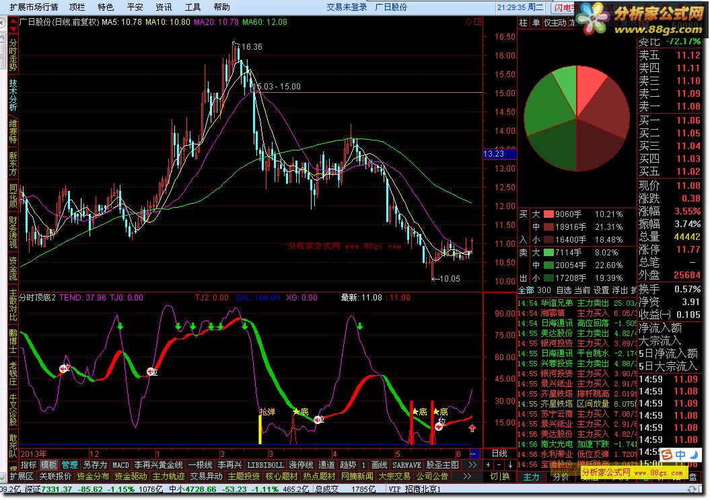Select 主散对比 in left sidebar

coord(13,306)
